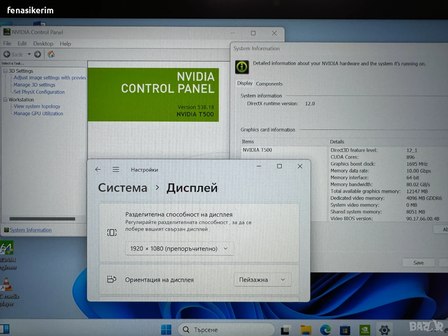Open File Explorer from the taskbar

point(306,329)
